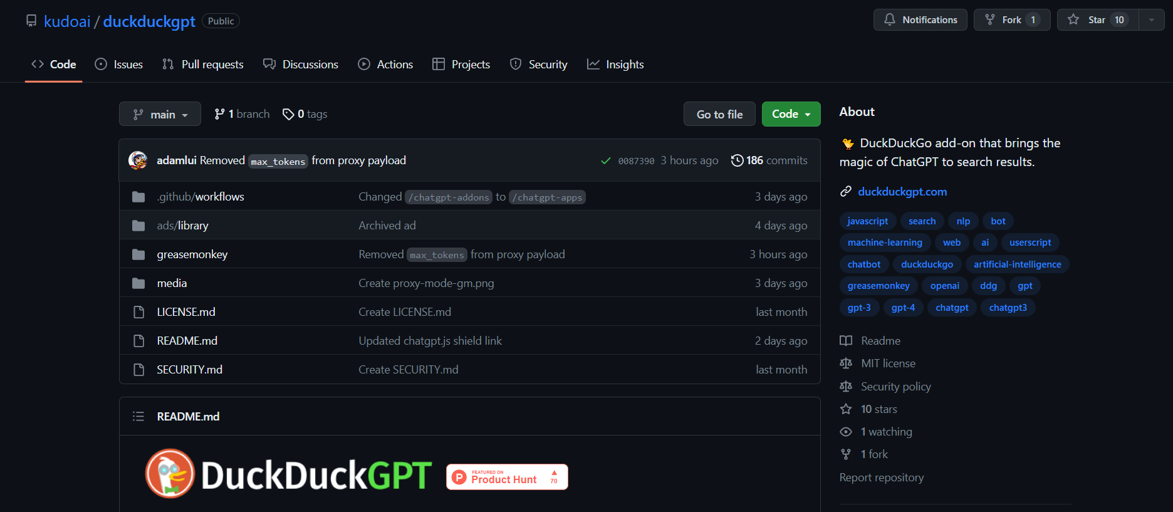Click the green commit status checkmark
The width and height of the screenshot is (1173, 512).
click(x=606, y=161)
